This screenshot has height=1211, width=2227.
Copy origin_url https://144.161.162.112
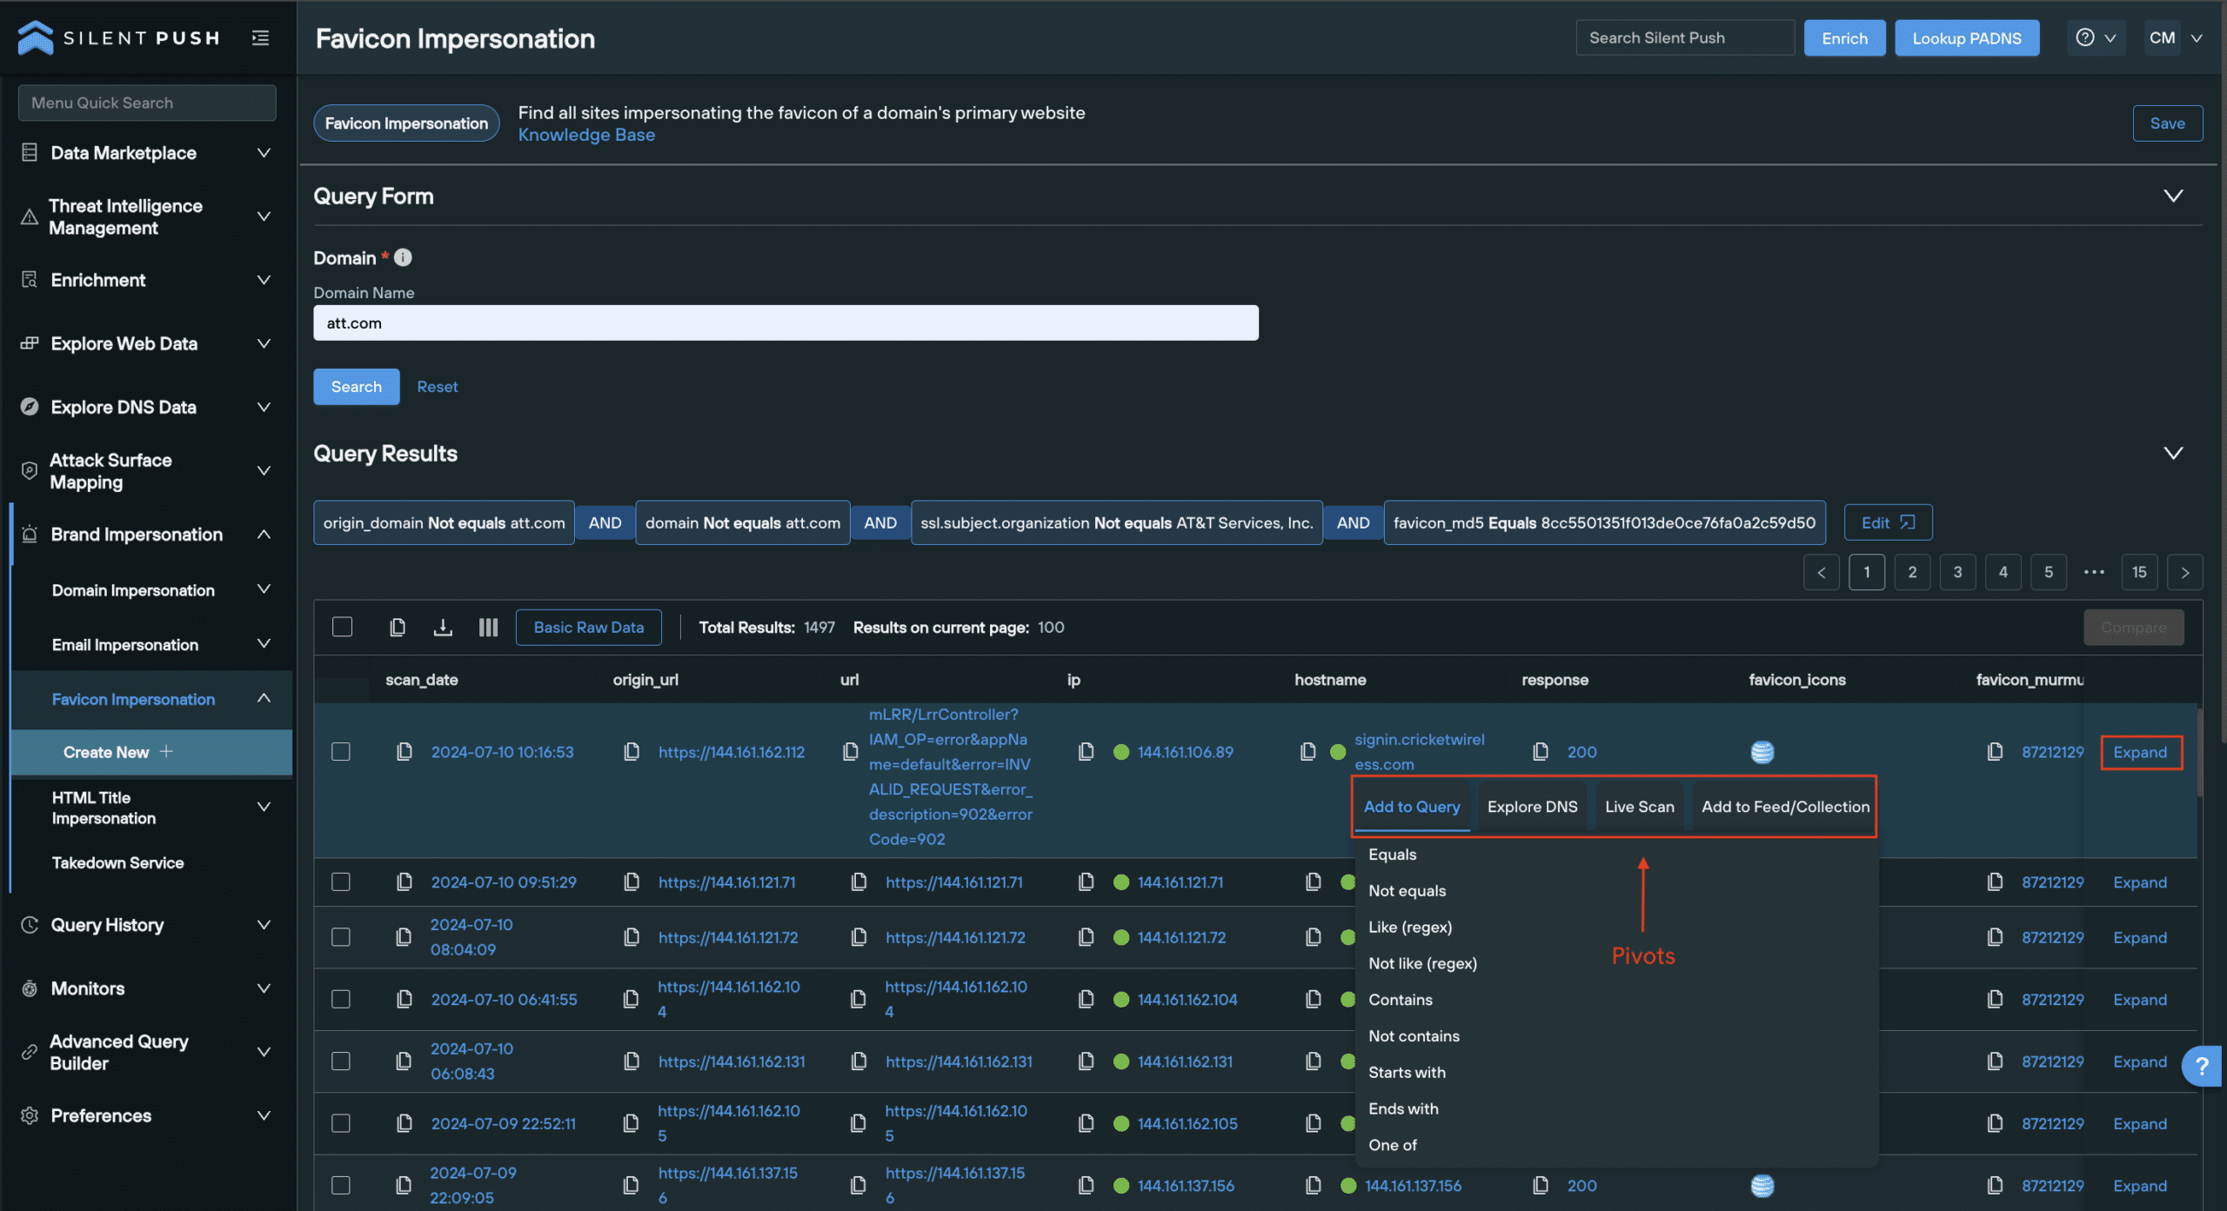632,751
